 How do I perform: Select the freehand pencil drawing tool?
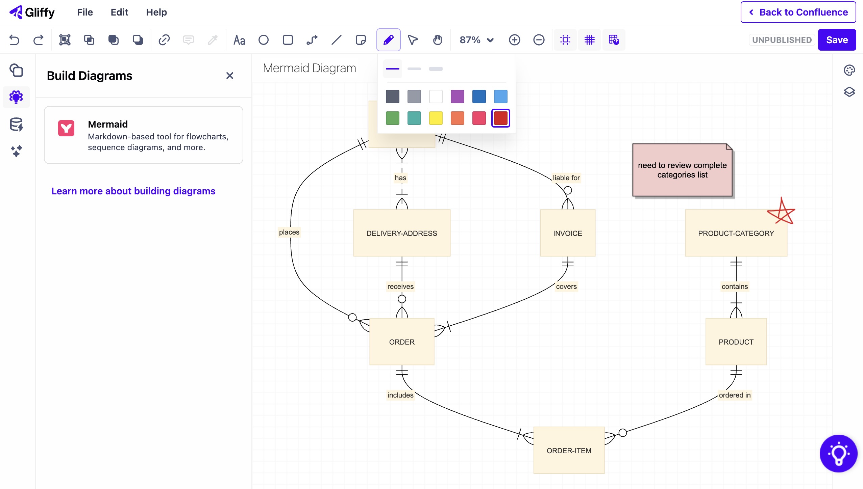[388, 40]
